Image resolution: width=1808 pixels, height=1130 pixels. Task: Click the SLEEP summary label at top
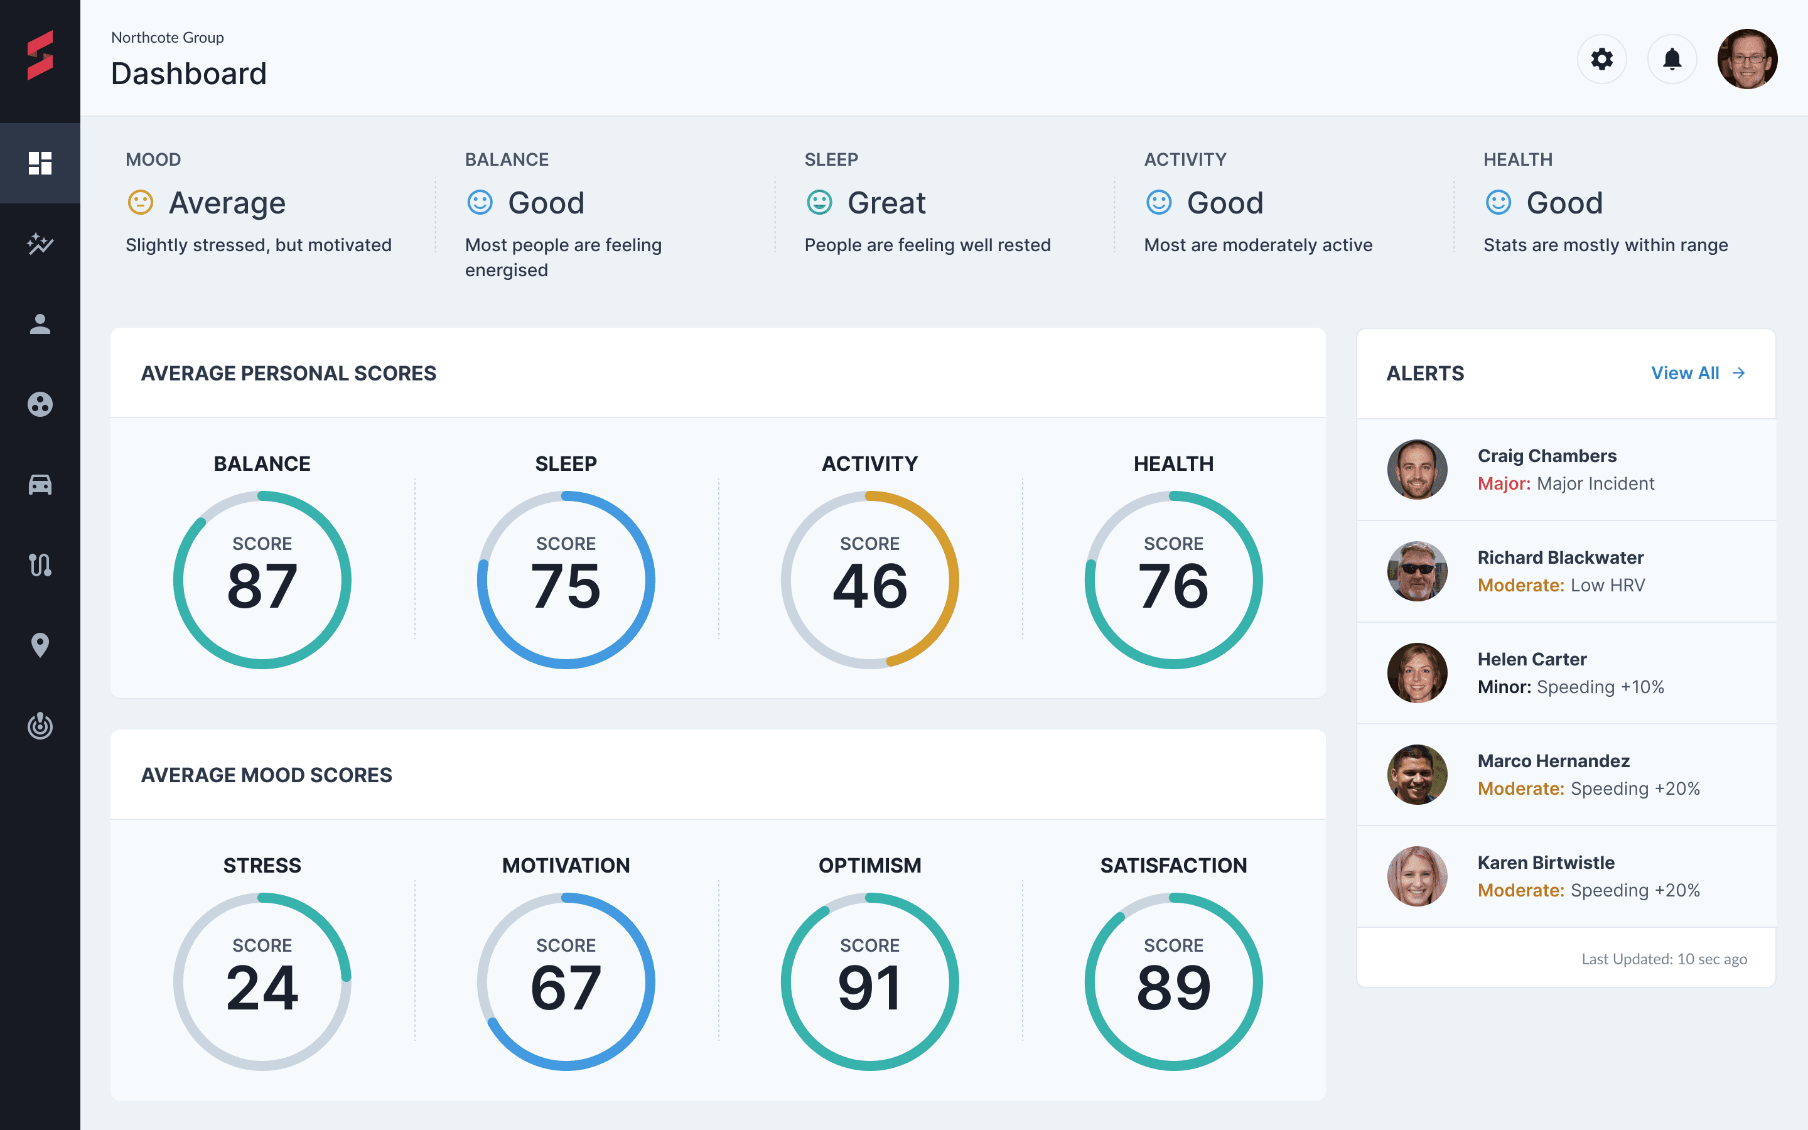(831, 159)
